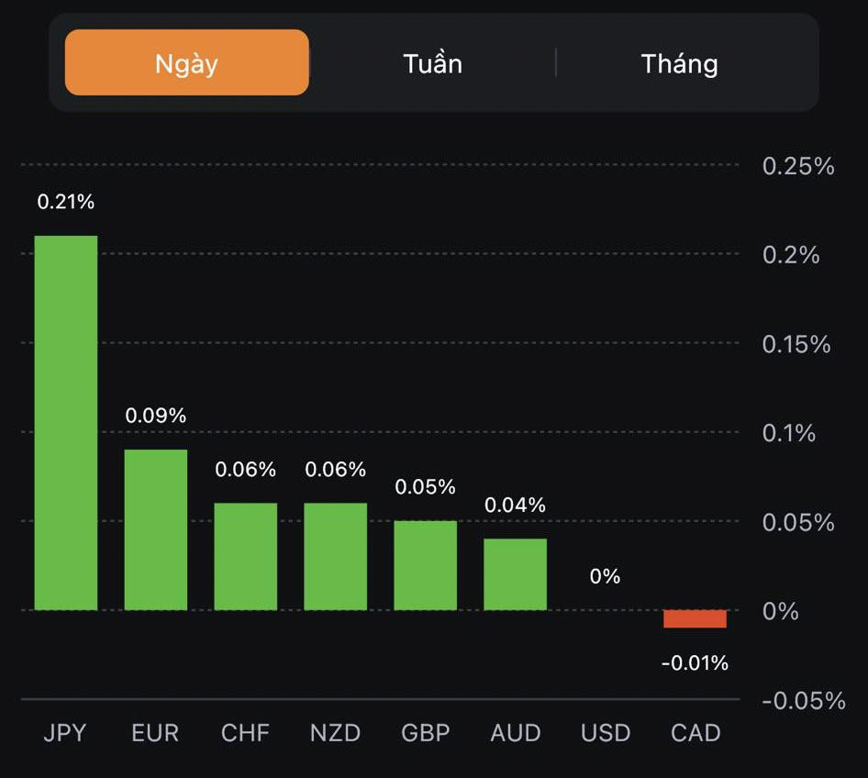Click the 0% value above USD
Viewport: 868px width, 778px height.
(606, 576)
